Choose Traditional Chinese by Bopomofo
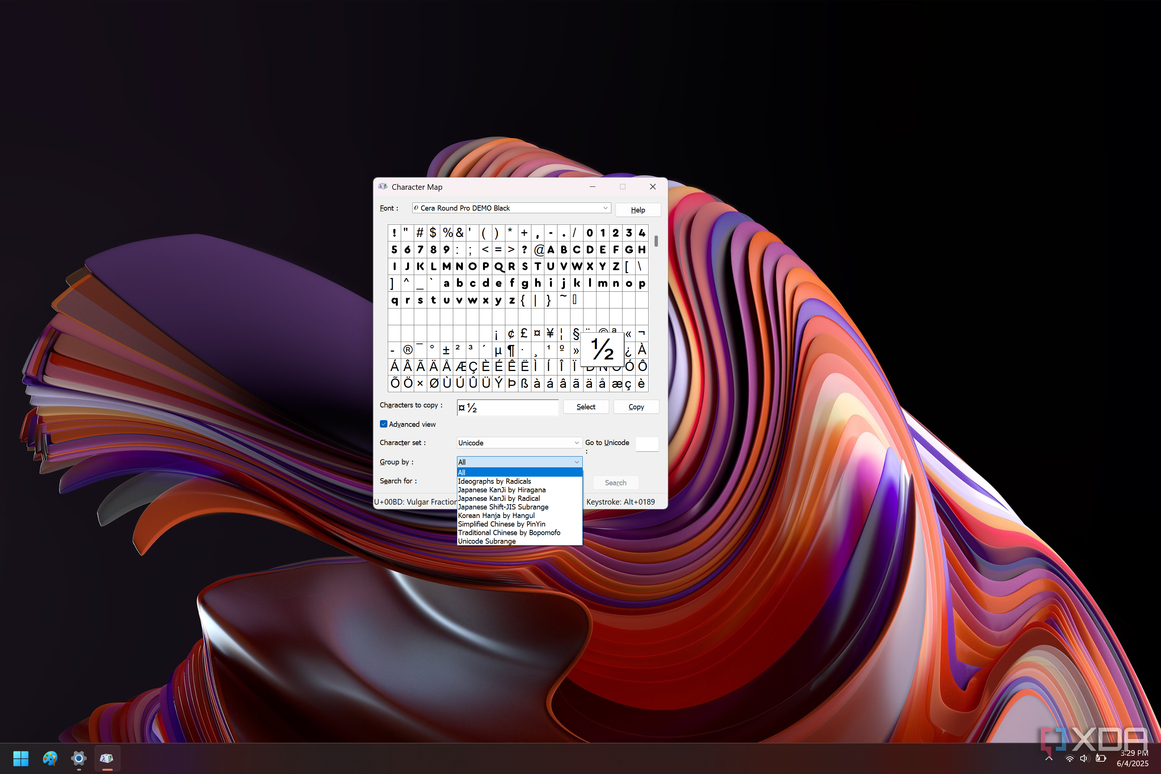Image resolution: width=1161 pixels, height=774 pixels. point(519,532)
